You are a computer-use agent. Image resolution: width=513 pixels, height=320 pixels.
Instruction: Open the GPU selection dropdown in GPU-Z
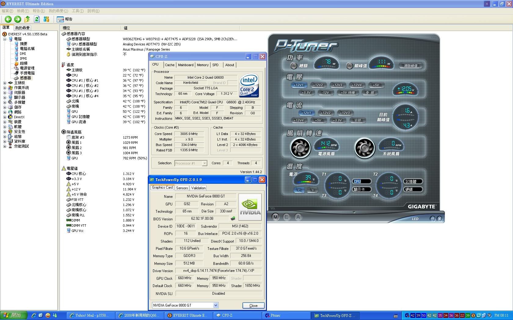[x=216, y=305]
